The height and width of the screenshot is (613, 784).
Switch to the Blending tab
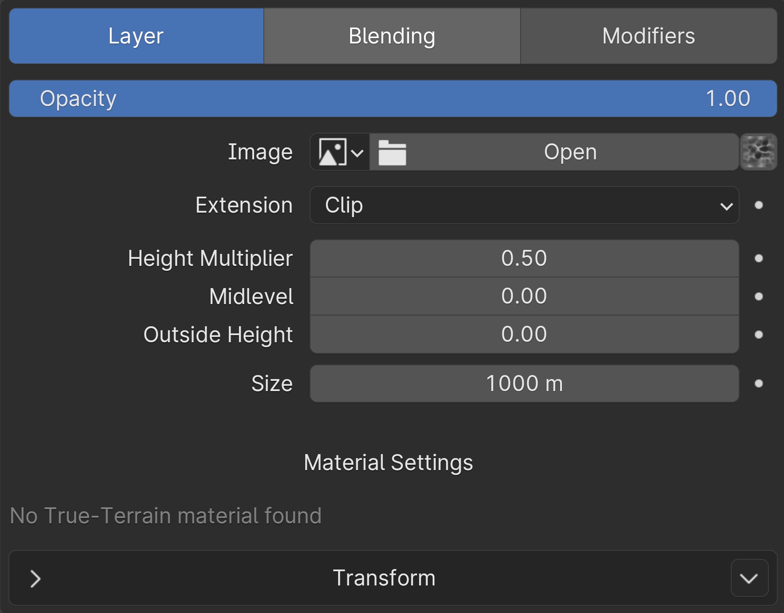(x=392, y=36)
